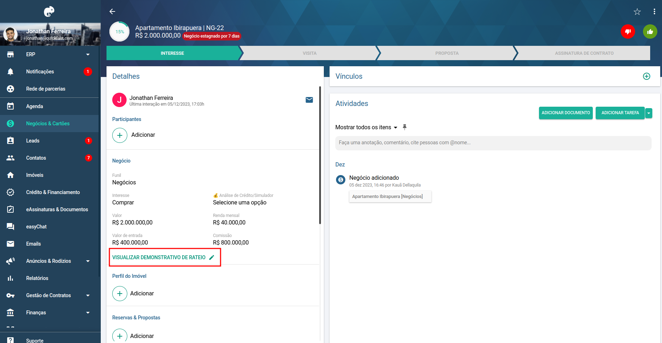The width and height of the screenshot is (662, 343).
Task: Click the Rede de parcerias icon
Action: point(10,89)
